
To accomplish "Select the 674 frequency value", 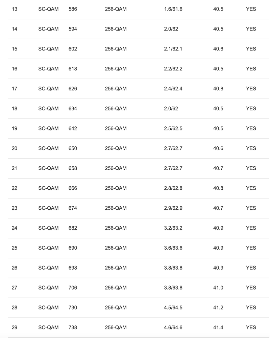I will [x=73, y=208].
